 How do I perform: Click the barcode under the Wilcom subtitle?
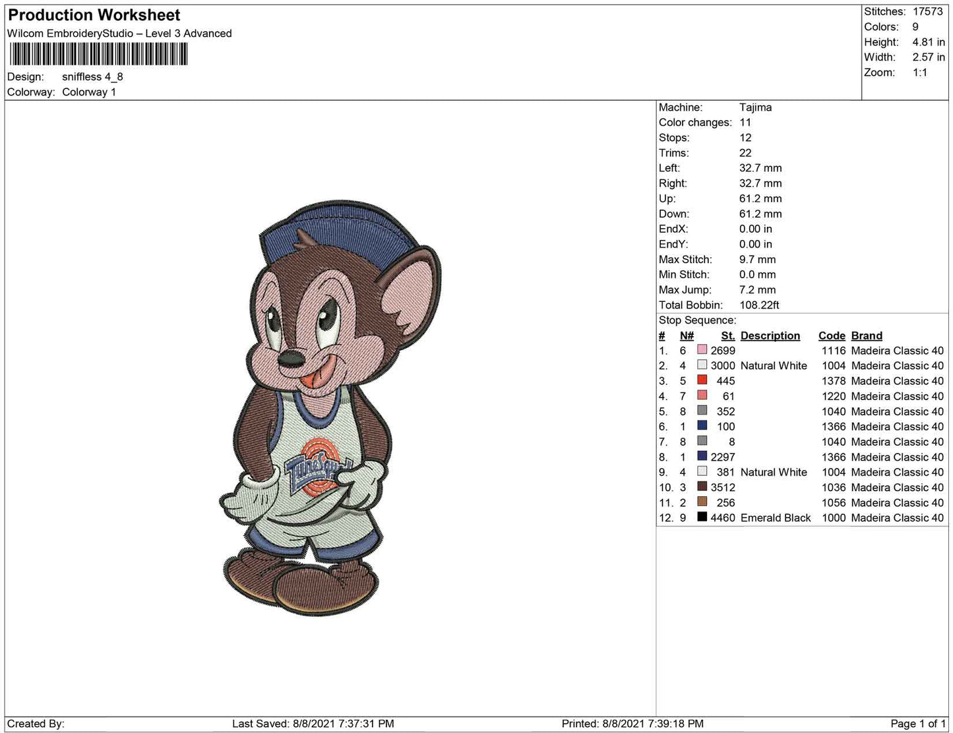tap(99, 54)
